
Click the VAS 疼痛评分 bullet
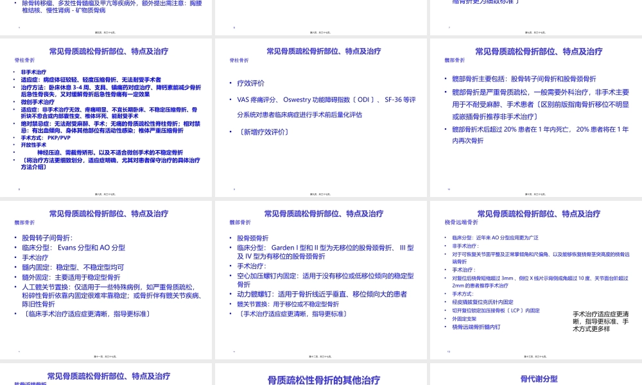click(x=326, y=107)
